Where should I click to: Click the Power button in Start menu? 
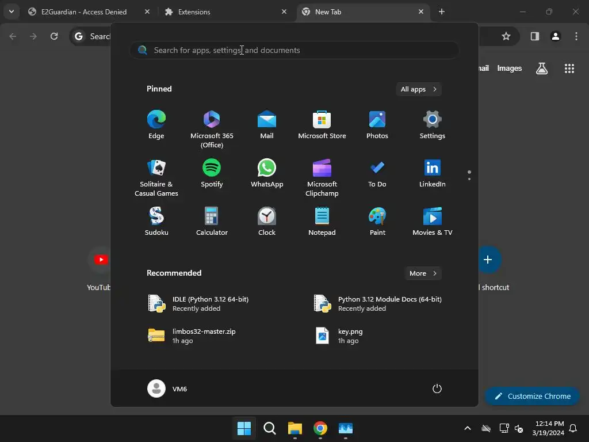tap(437, 388)
